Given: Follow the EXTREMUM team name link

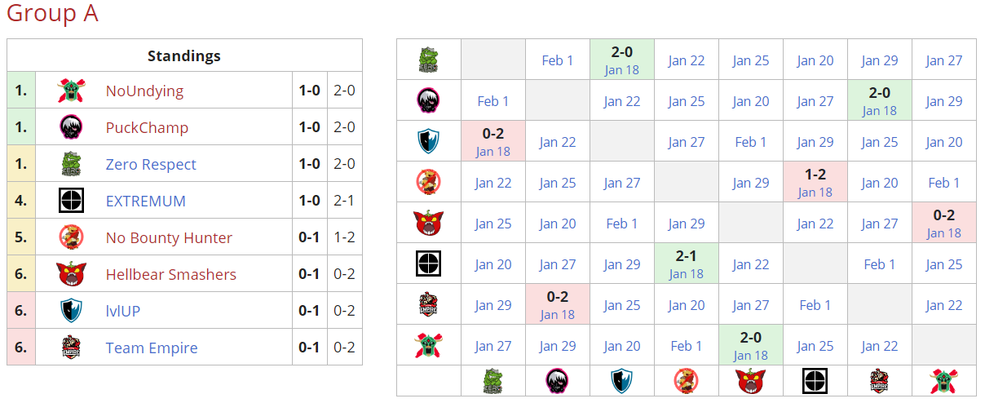Looking at the screenshot, I should (145, 201).
